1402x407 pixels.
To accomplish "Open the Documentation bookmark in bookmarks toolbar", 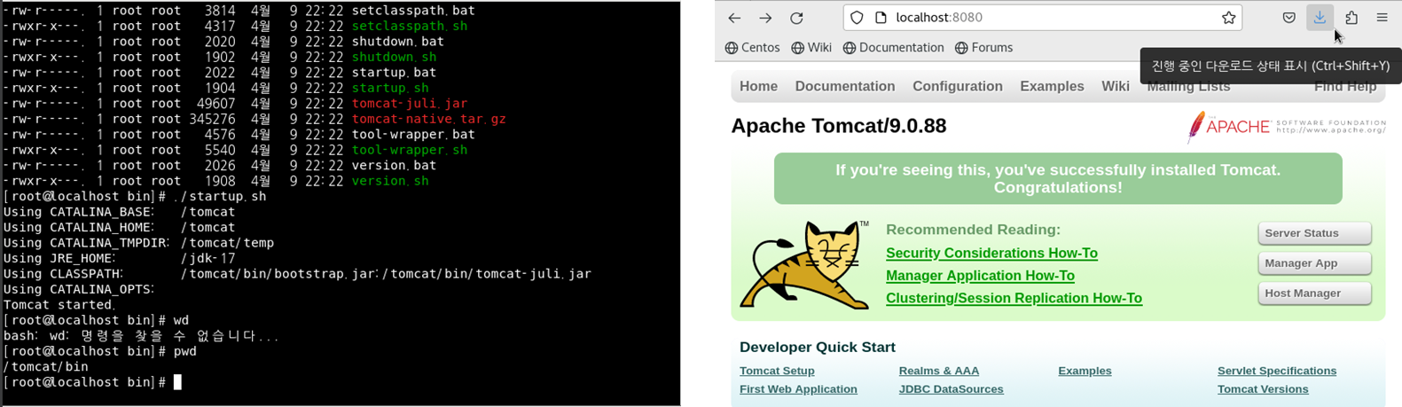I will [893, 48].
